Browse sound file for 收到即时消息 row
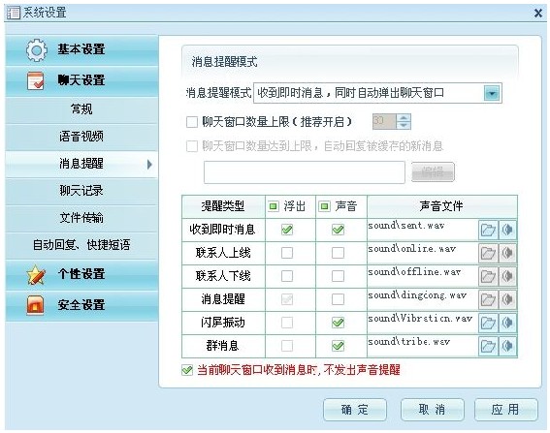Image resolution: width=550 pixels, height=433 pixels. tap(488, 230)
